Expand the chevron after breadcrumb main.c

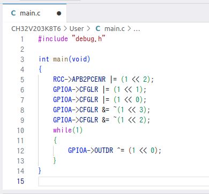pyautogui.click(x=129, y=29)
